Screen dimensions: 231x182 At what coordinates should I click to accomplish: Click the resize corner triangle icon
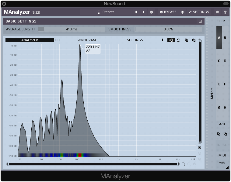227,168
